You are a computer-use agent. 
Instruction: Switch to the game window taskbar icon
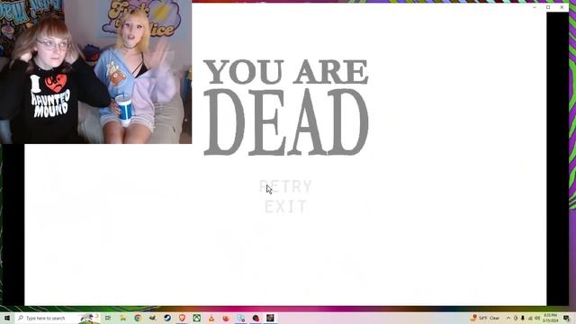(270, 318)
